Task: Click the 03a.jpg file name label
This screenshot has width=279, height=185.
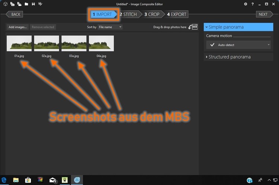Action: [74, 56]
